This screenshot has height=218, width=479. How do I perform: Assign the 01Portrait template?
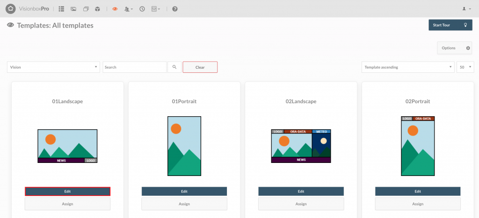pos(184,204)
